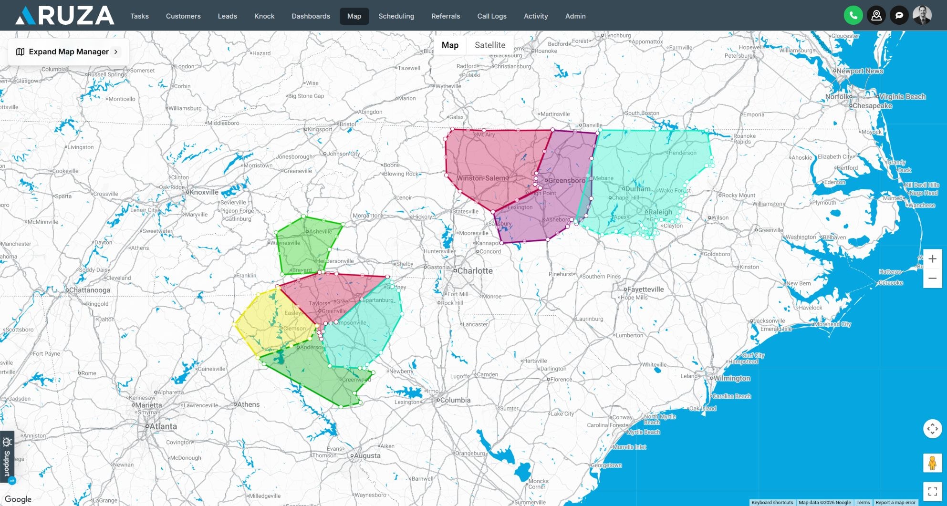Select the Street View pegman icon
947x506 pixels.
(932, 463)
